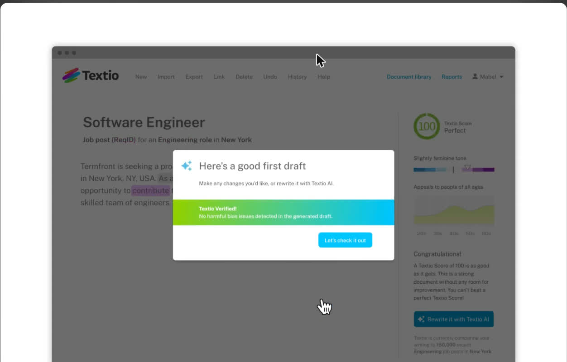Click Undo in the toolbar
567x362 pixels.
(270, 77)
